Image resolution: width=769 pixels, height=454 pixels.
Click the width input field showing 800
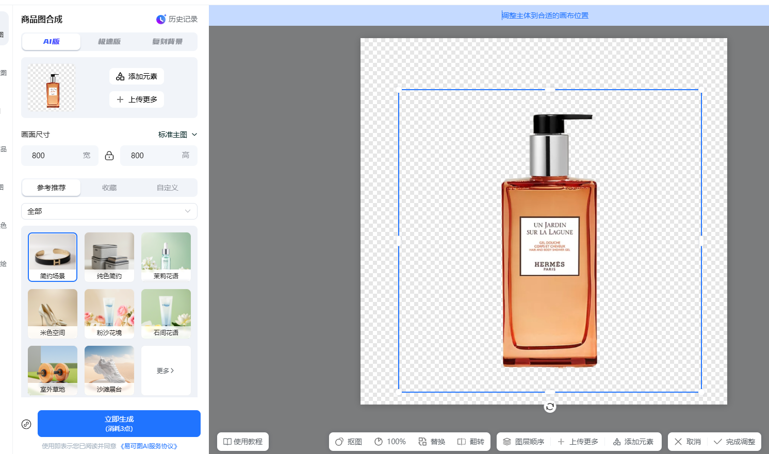point(54,156)
